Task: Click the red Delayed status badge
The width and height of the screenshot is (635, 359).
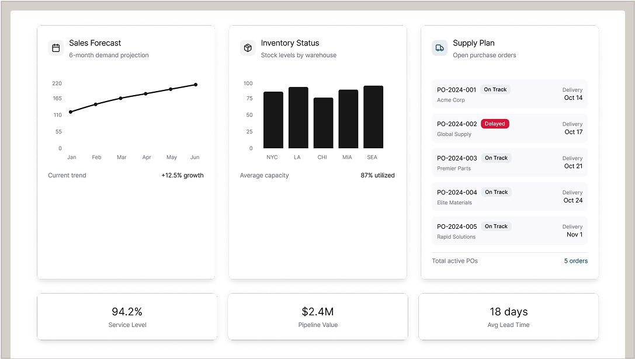Action: pyautogui.click(x=495, y=124)
